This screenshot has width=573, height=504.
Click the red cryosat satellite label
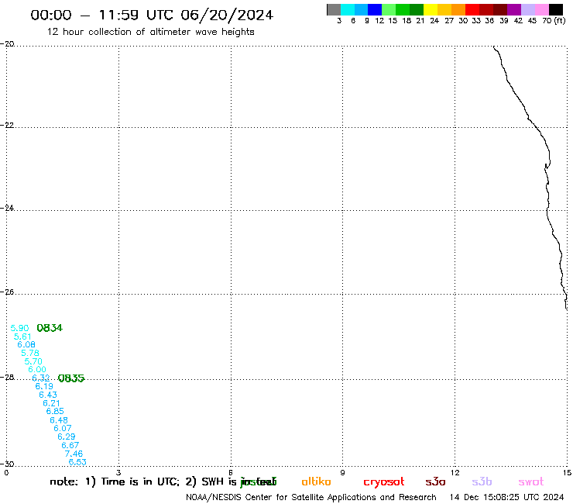click(384, 482)
